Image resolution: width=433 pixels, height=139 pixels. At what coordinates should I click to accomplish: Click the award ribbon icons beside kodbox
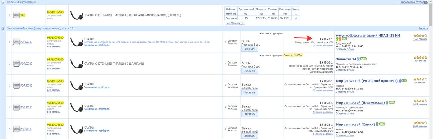pyautogui.click(x=338, y=39)
